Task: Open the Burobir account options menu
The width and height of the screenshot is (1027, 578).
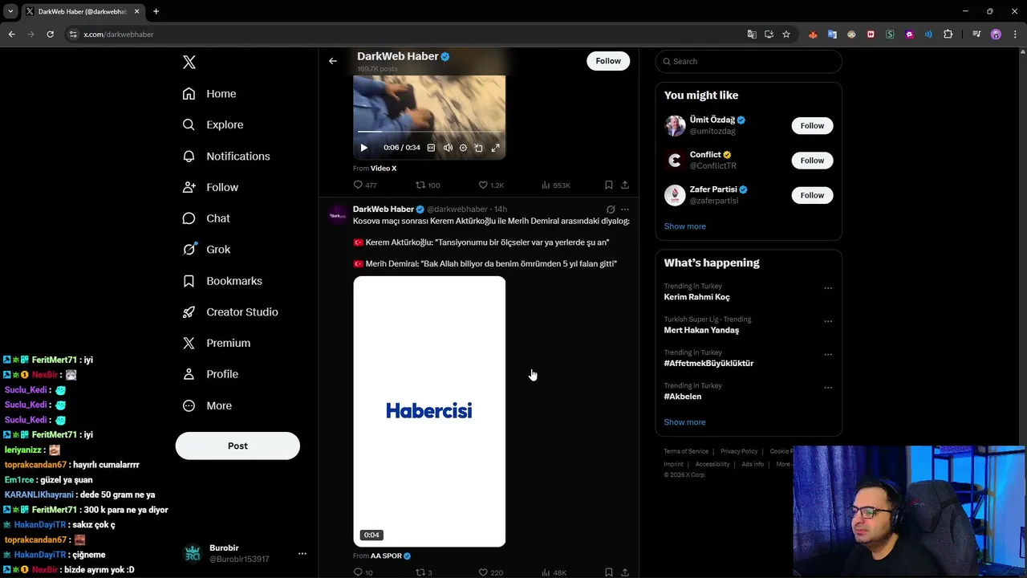Action: coord(302,553)
